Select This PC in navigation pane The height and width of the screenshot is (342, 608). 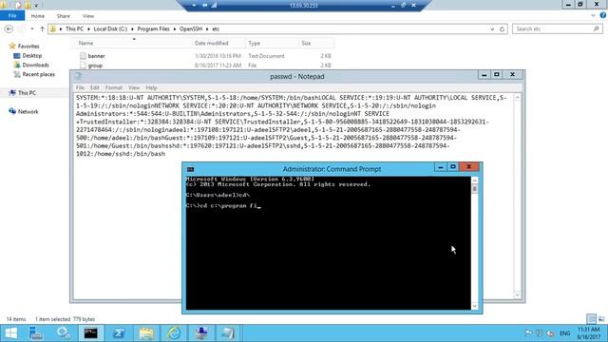27,93
